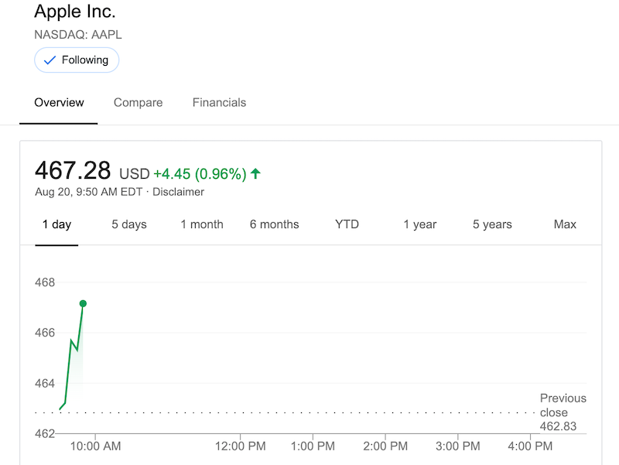The image size is (619, 465).
Task: Click the green up arrow icon
Action: pyautogui.click(x=256, y=174)
